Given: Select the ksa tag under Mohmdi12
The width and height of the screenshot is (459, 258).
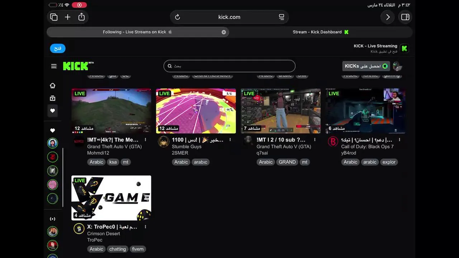Looking at the screenshot, I should coord(113,162).
